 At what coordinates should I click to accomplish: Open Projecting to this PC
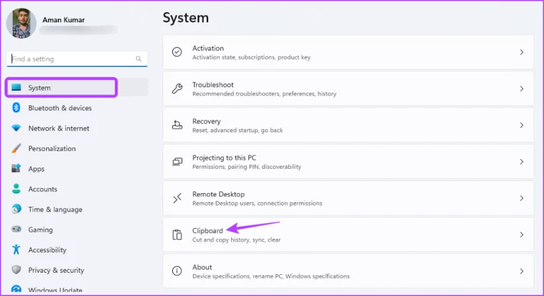coord(348,162)
